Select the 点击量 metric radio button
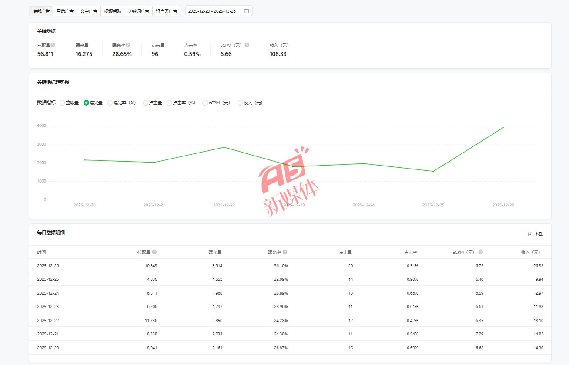The width and height of the screenshot is (569, 365). pyautogui.click(x=146, y=103)
